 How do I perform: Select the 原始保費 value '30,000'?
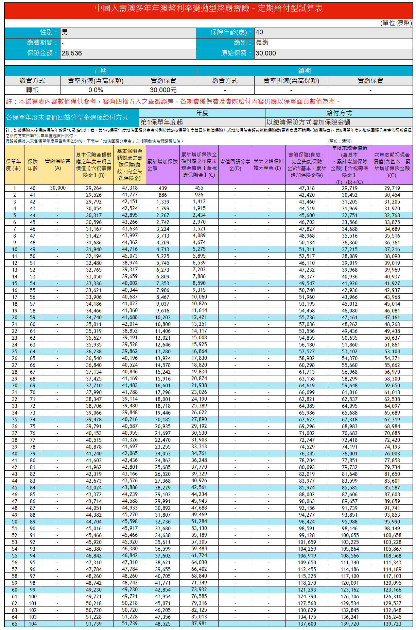[x=333, y=54]
